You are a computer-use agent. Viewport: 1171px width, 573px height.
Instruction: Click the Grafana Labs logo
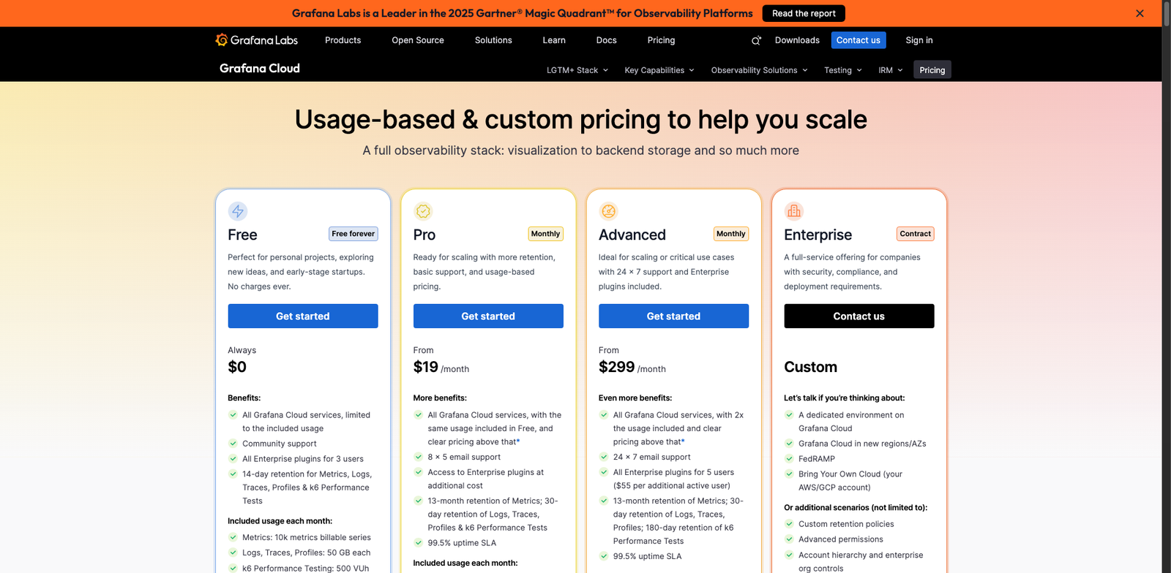point(256,40)
